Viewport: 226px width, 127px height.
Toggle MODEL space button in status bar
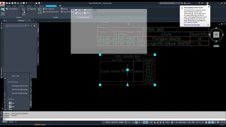121,122
